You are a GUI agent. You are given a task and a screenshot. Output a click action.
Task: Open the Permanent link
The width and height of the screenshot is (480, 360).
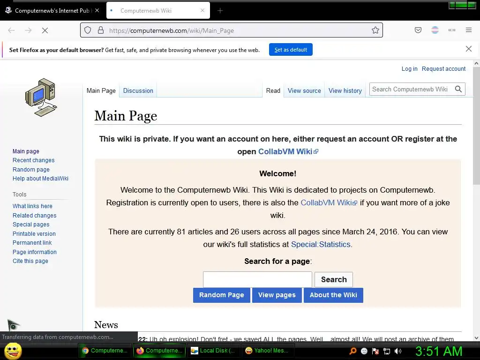tap(32, 243)
